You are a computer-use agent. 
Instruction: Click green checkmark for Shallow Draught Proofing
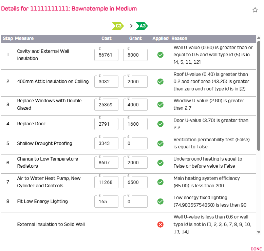point(160,143)
